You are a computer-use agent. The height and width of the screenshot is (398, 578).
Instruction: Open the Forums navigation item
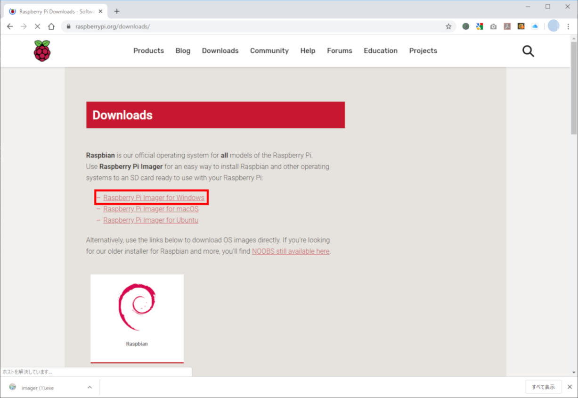pos(339,50)
